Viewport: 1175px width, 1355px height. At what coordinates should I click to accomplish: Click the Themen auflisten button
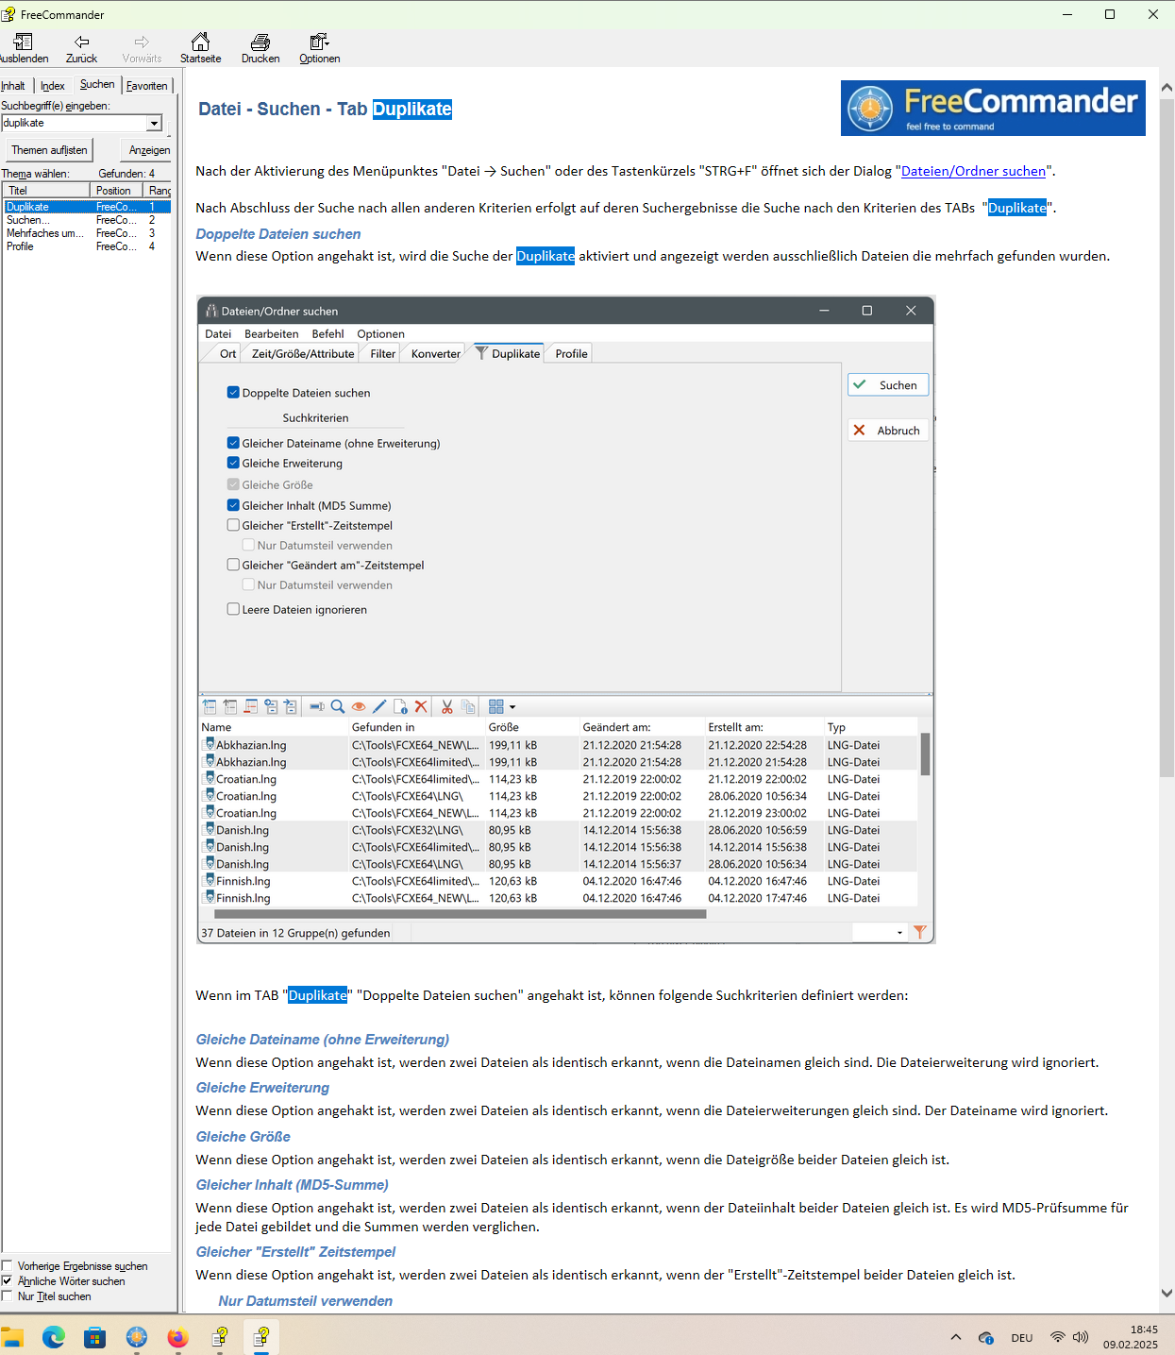pos(49,150)
